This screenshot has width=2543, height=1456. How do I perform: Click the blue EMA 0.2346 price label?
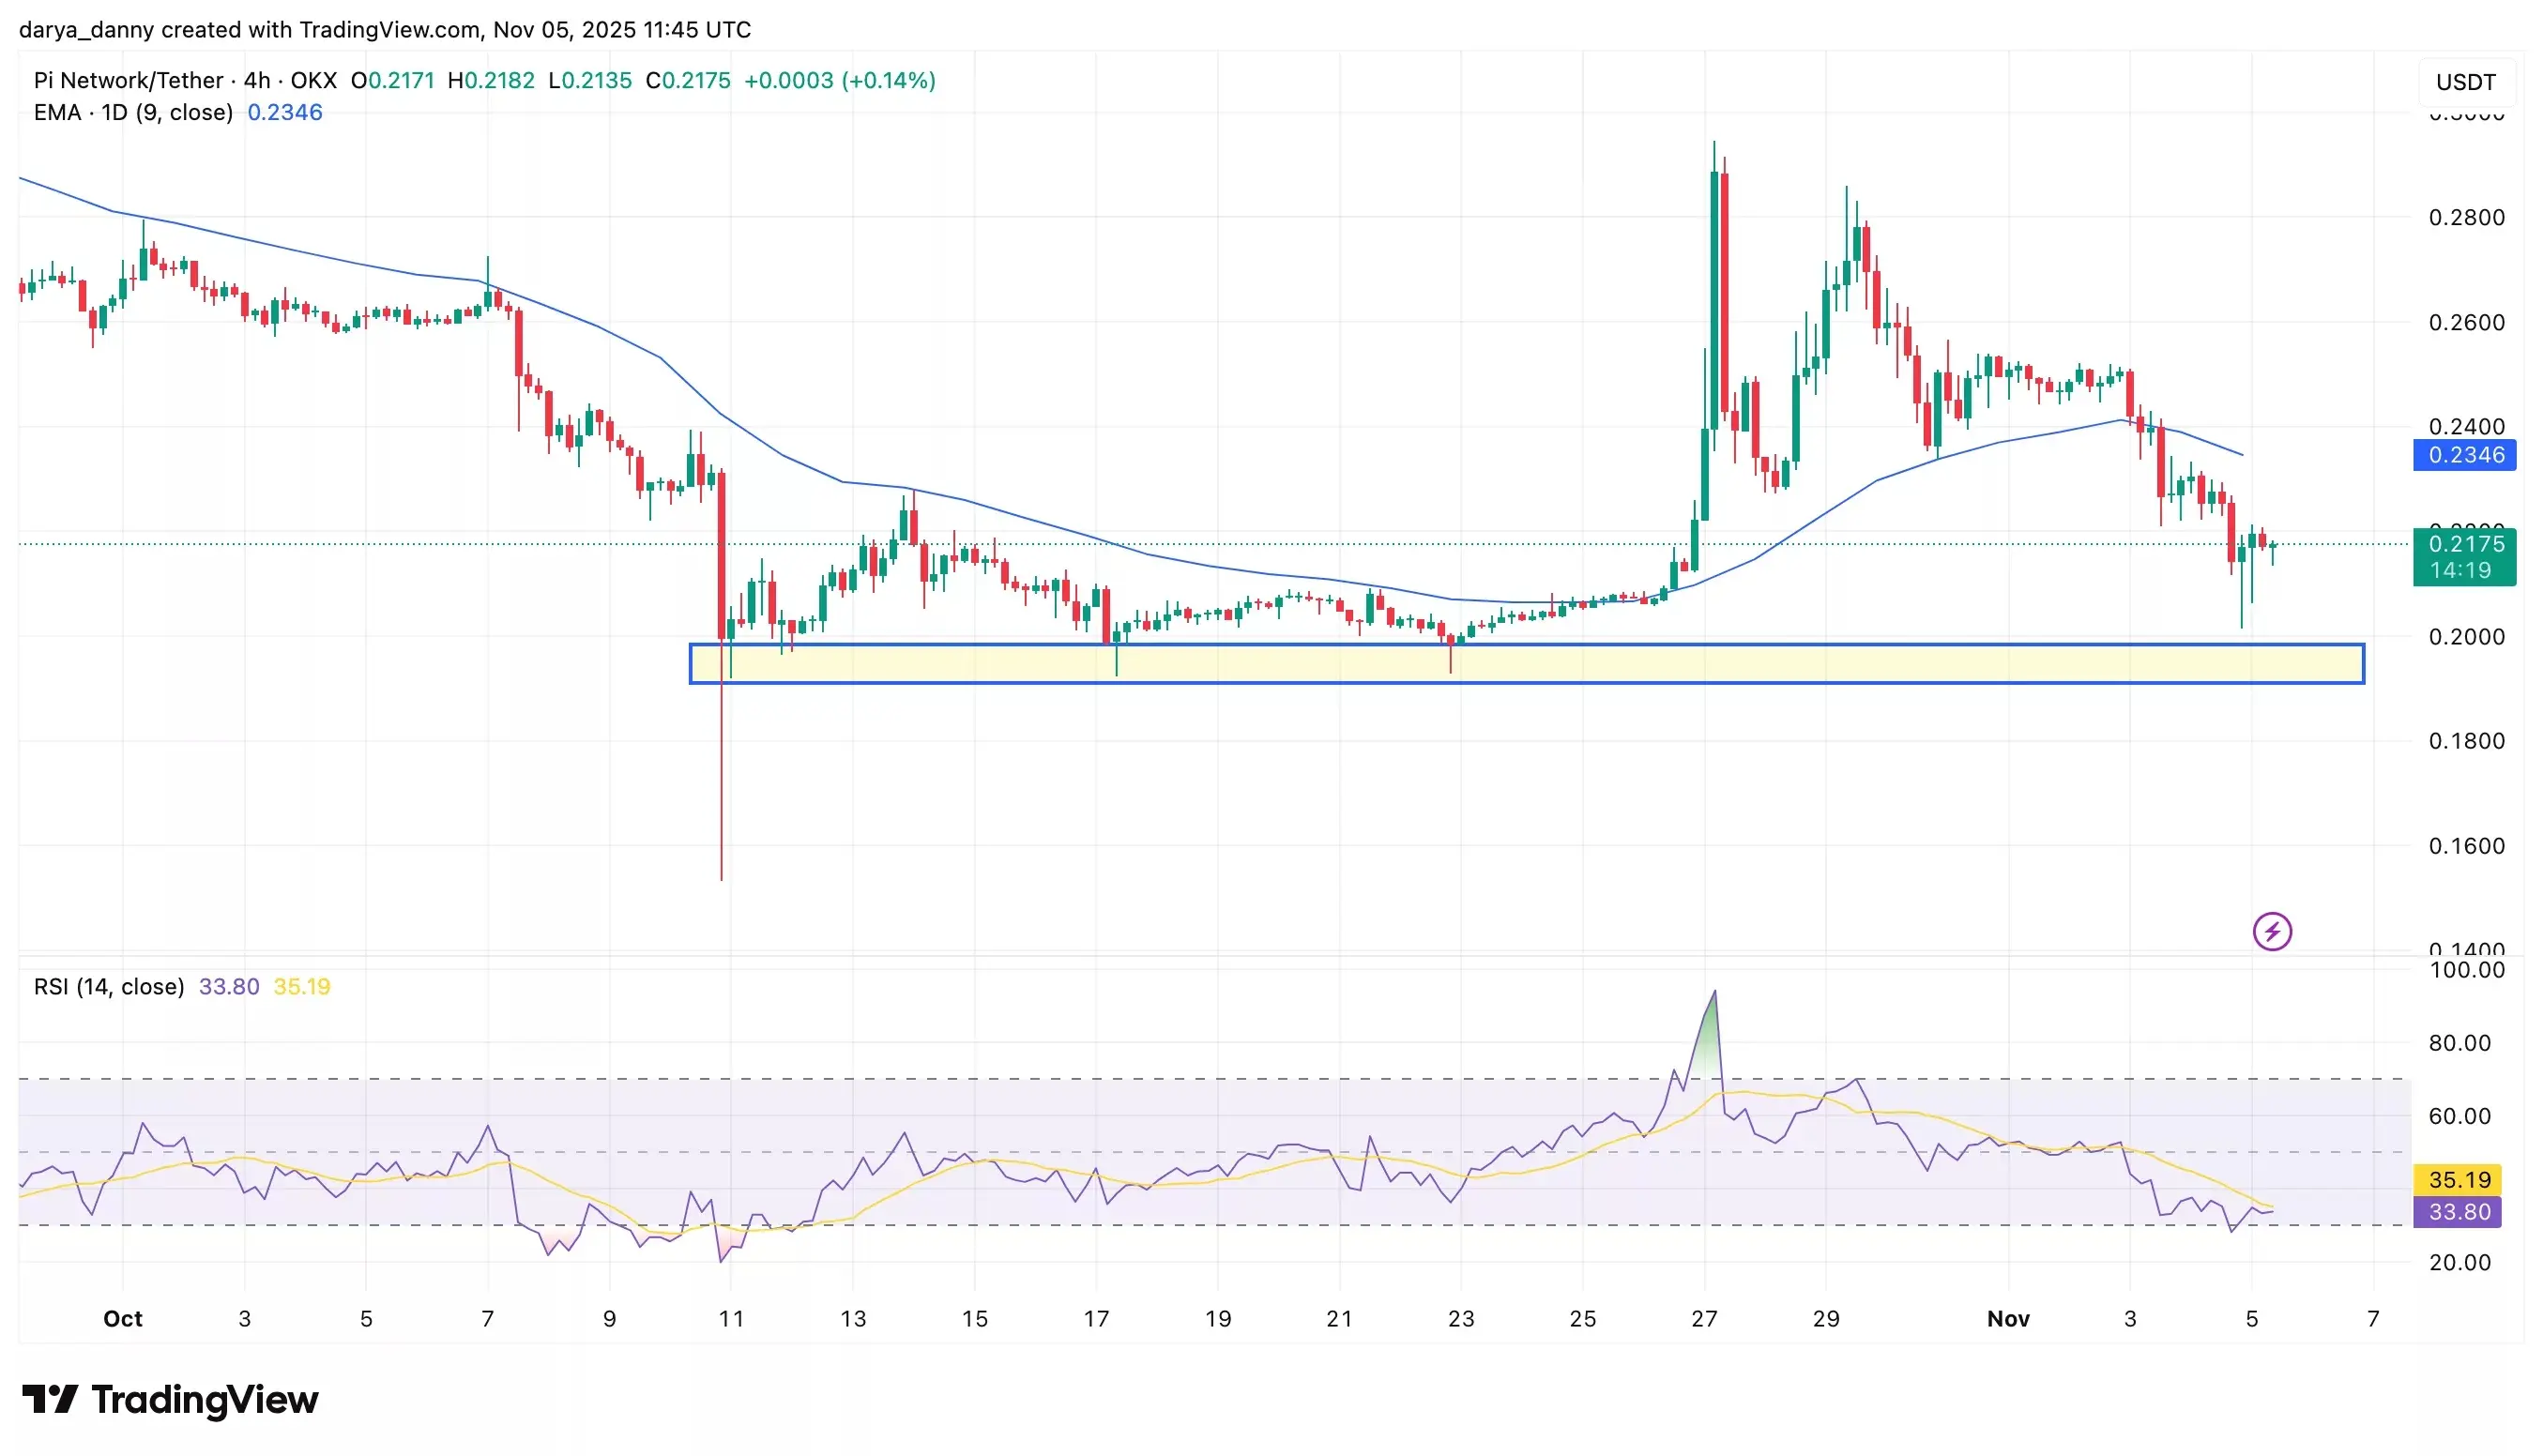(2463, 455)
